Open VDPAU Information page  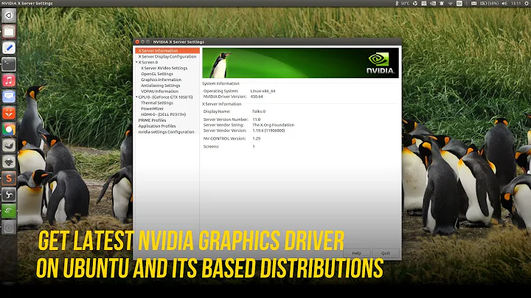coord(159,91)
